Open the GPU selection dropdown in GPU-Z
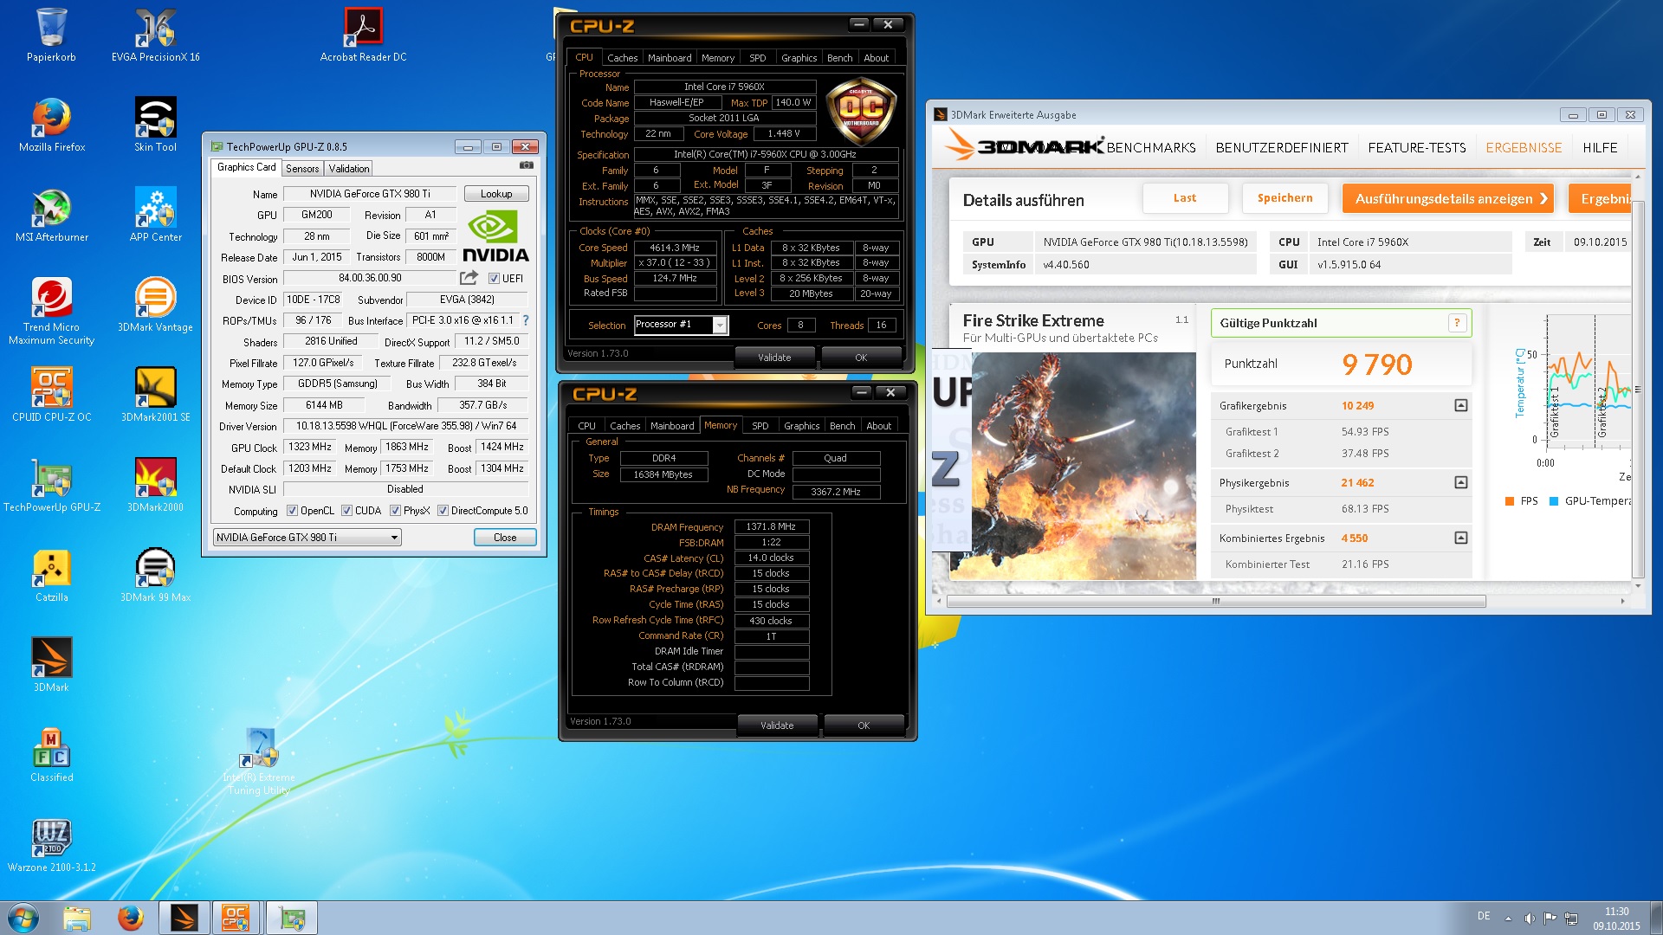 click(307, 538)
